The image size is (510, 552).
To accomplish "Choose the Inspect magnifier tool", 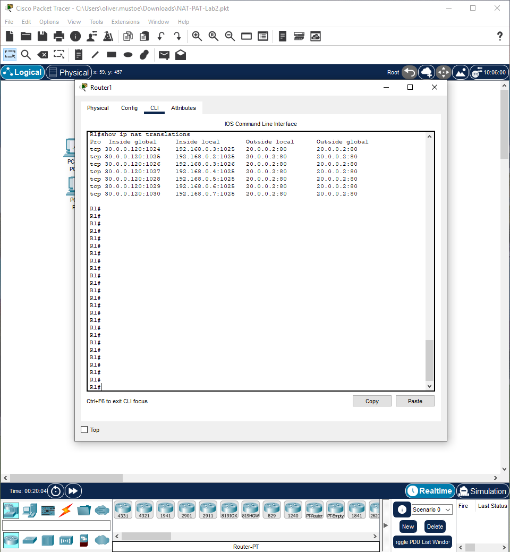I will (26, 55).
